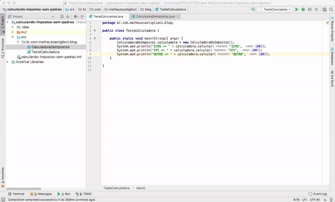
Task: Click run gutter arrow on line 3
Action: 95,31
